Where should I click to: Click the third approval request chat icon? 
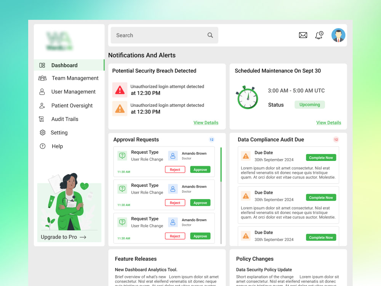(x=122, y=222)
